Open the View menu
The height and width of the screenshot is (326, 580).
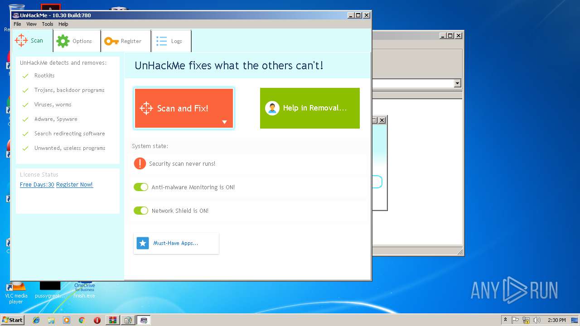[32, 24]
